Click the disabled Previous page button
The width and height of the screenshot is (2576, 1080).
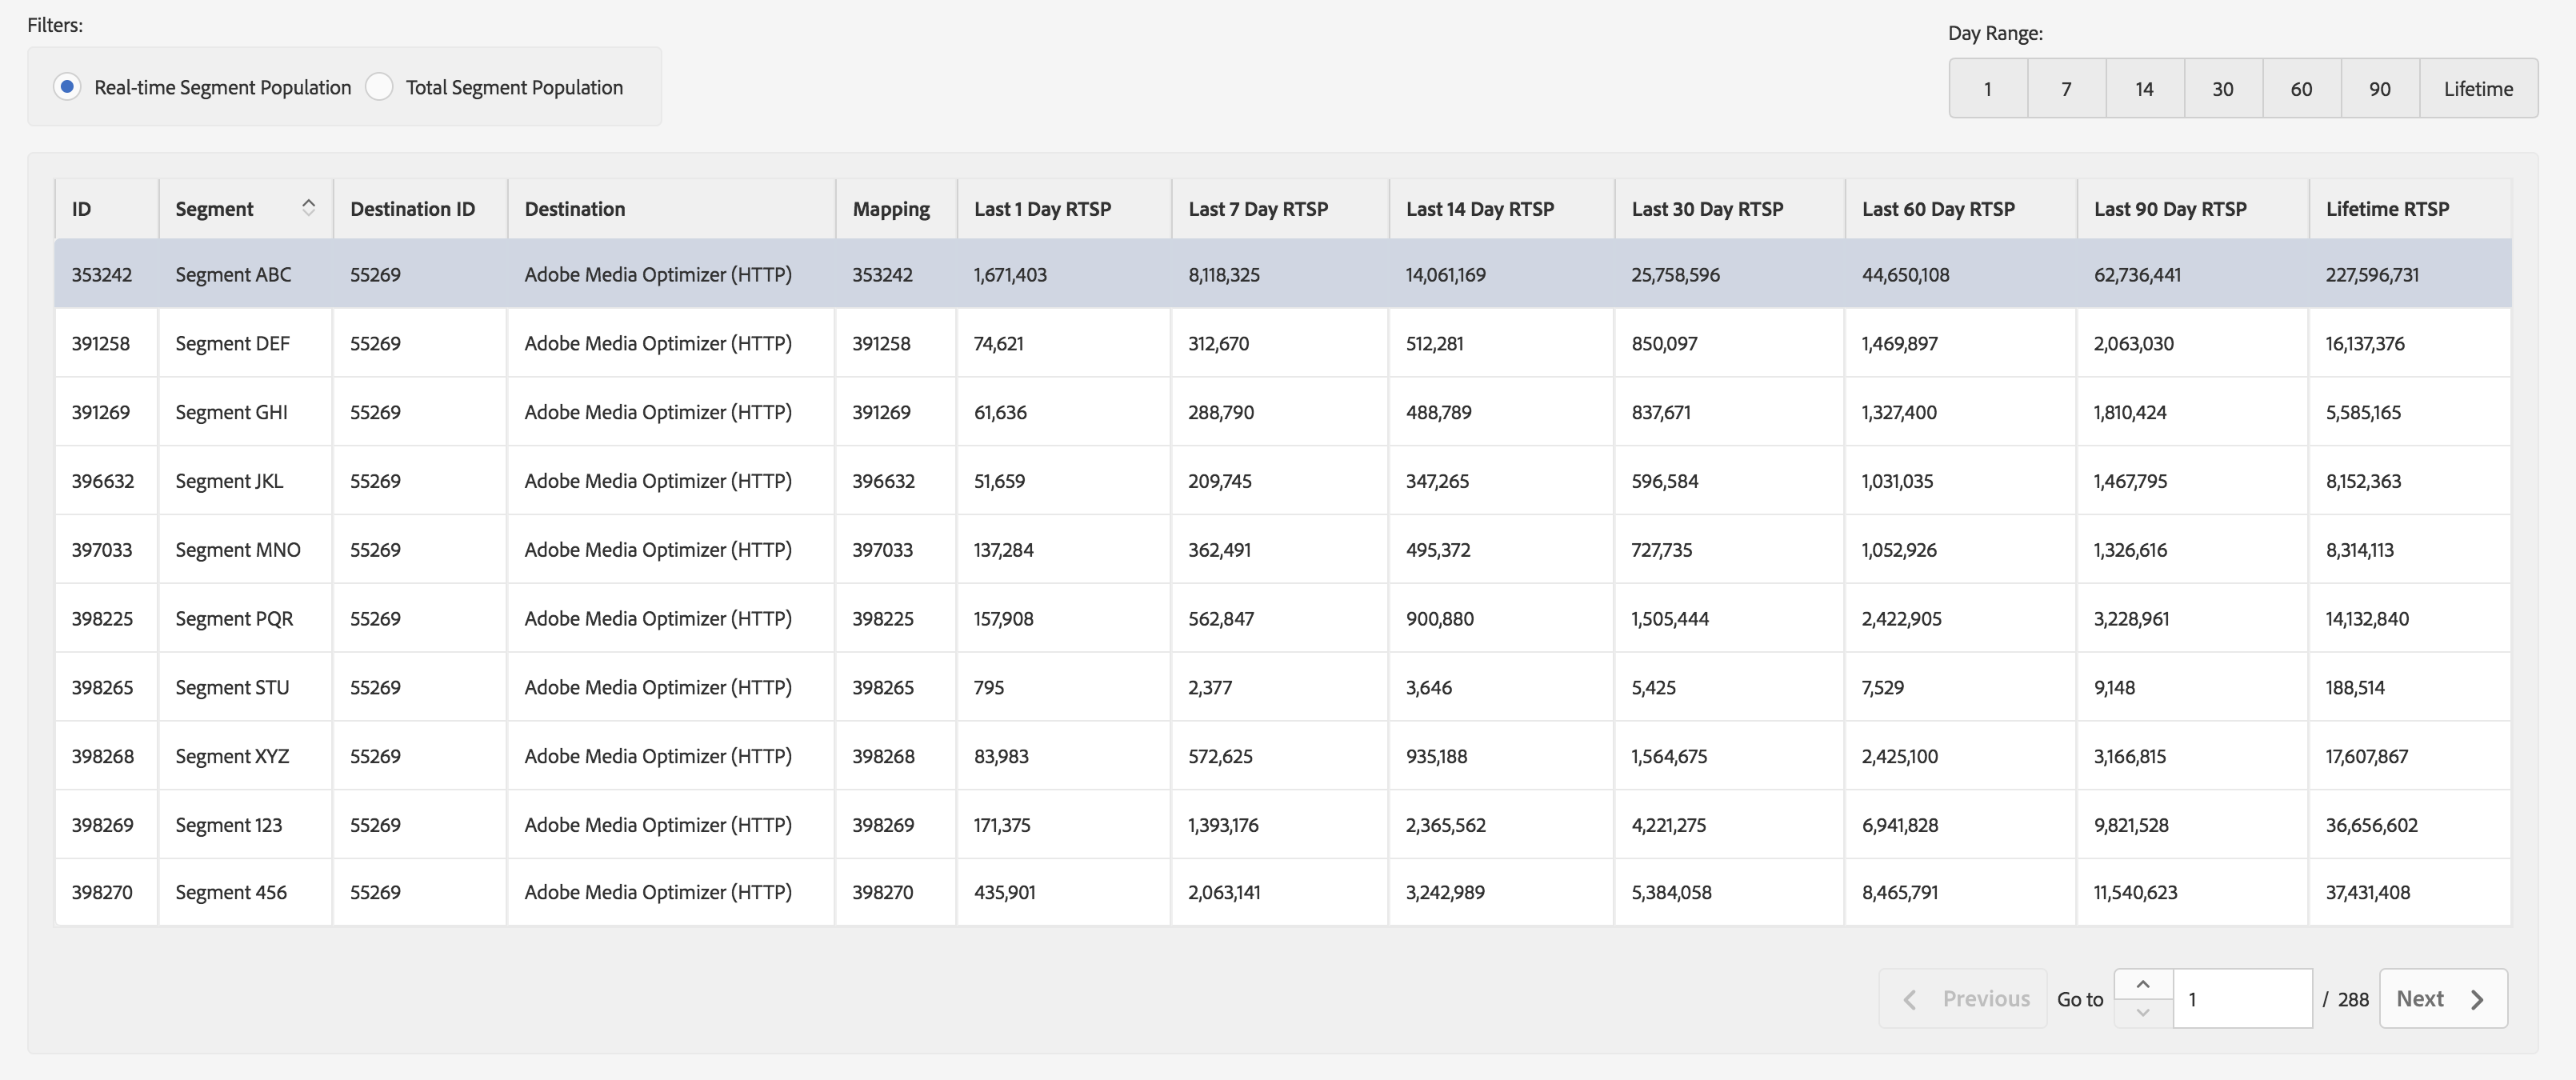pos(1962,998)
